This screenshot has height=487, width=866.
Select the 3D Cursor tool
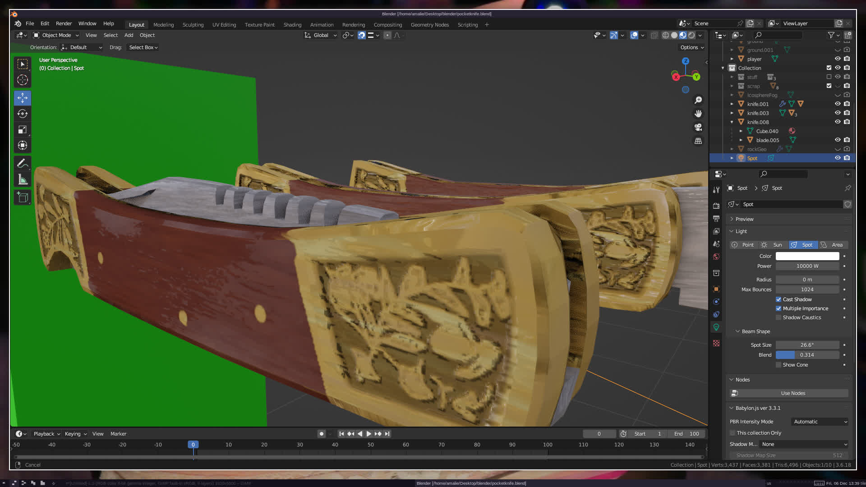23,80
